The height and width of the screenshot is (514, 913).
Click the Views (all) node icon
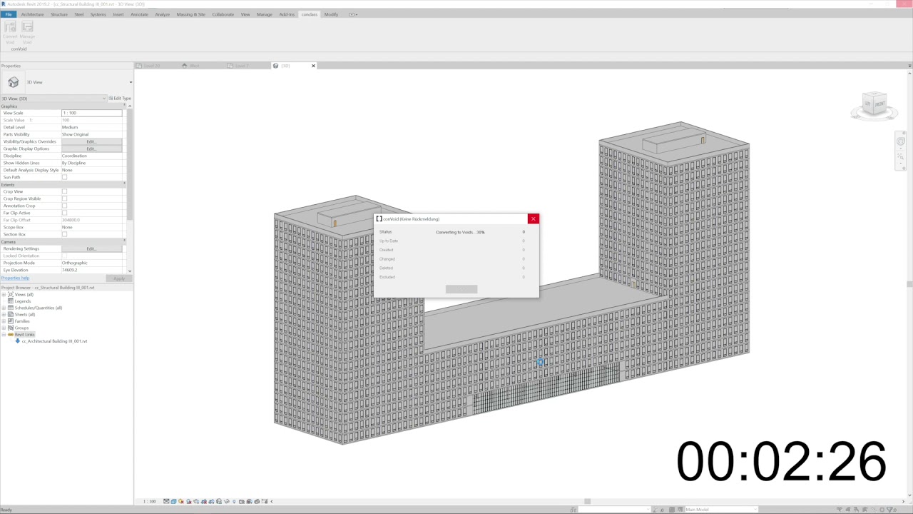(11, 294)
